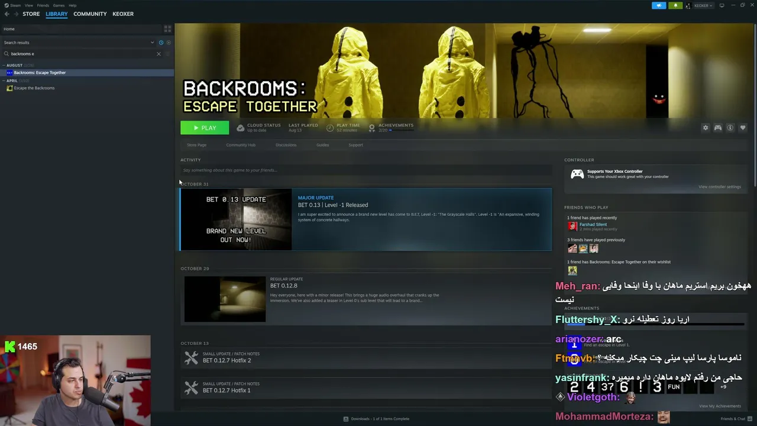Click the Xbox controller support icon
The height and width of the screenshot is (426, 757).
tap(577, 174)
